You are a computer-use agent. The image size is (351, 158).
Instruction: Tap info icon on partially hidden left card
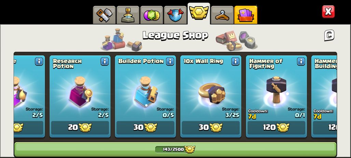pyautogui.click(x=39, y=61)
